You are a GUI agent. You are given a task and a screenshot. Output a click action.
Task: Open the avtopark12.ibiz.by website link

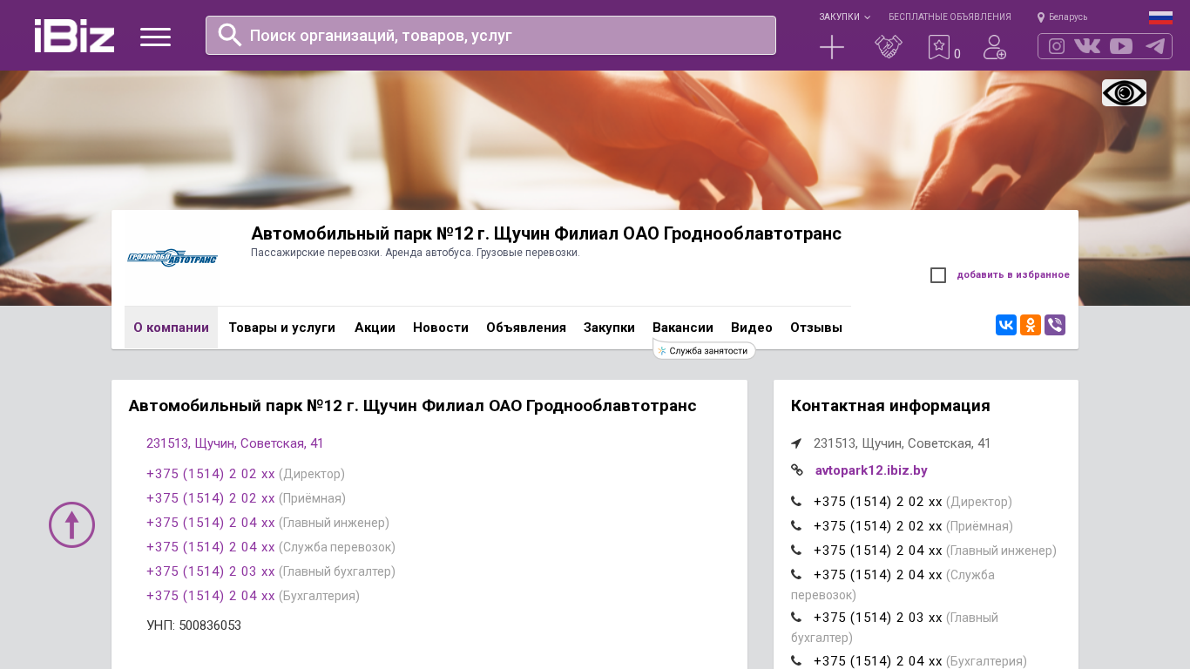pyautogui.click(x=871, y=470)
